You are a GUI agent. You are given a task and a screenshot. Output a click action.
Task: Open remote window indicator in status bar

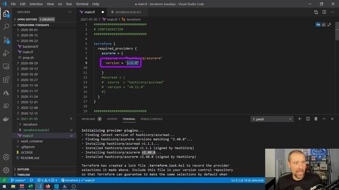pos(4,180)
